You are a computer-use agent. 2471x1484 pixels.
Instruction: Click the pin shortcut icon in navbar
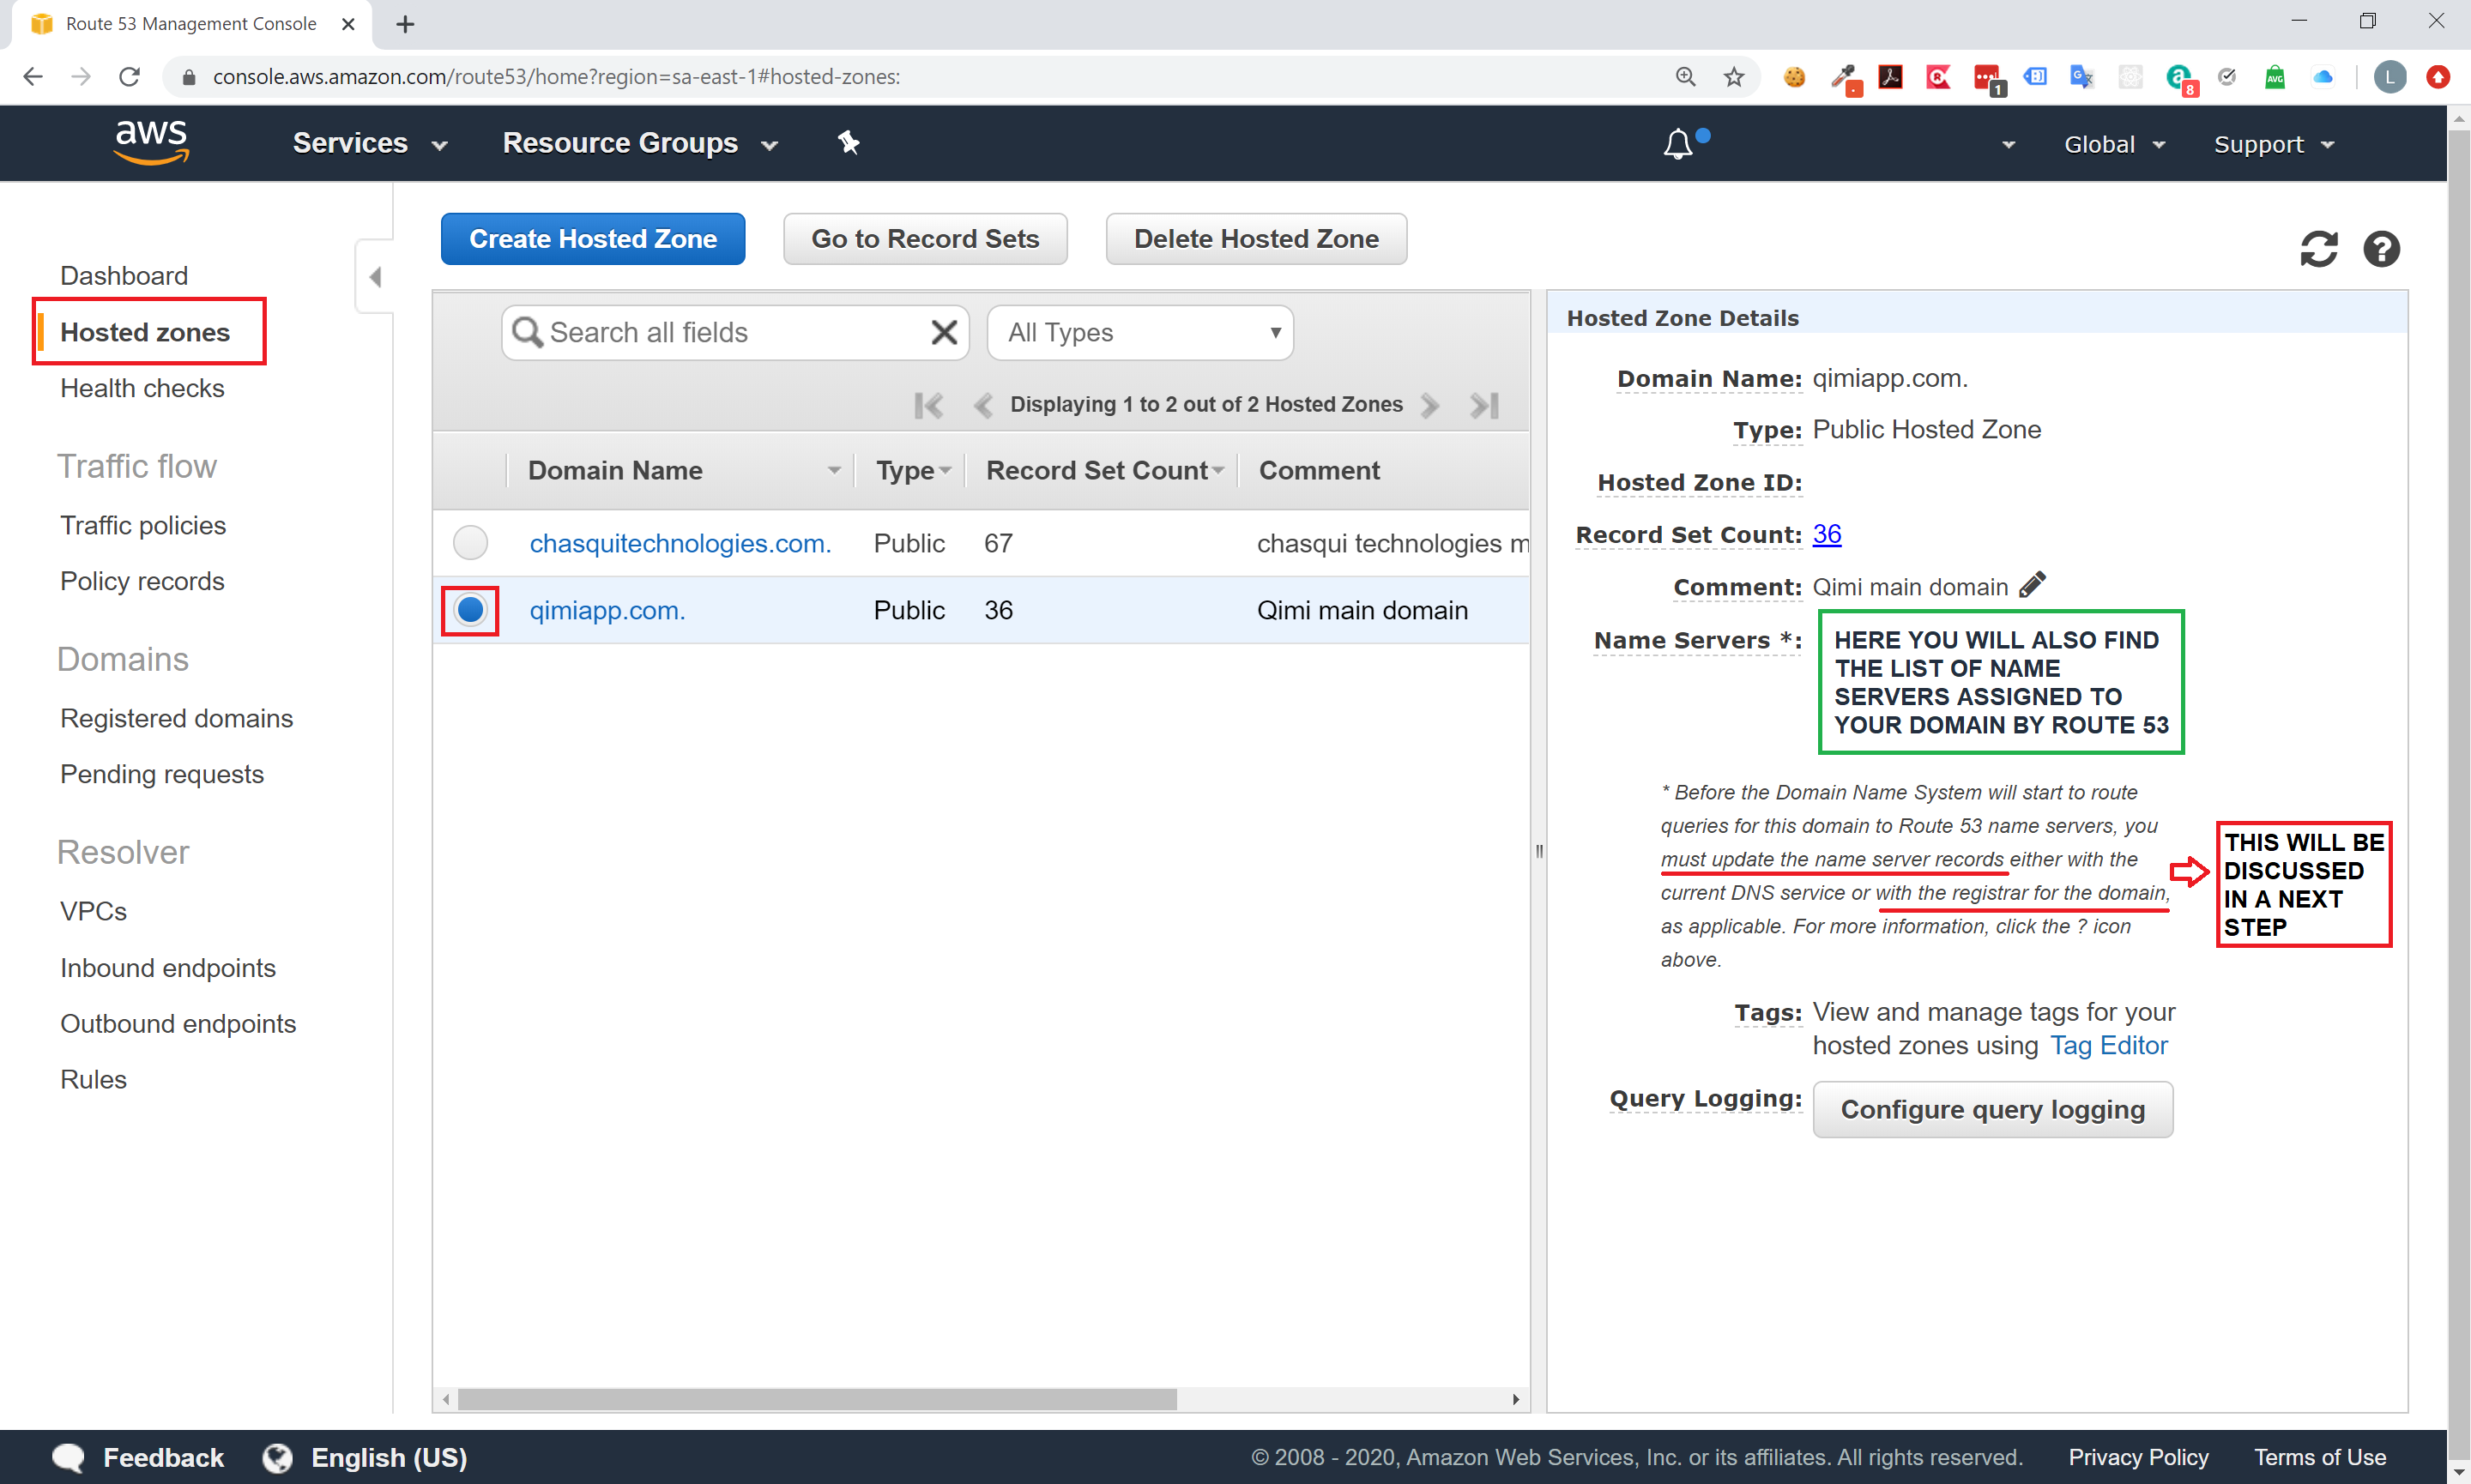point(848,143)
